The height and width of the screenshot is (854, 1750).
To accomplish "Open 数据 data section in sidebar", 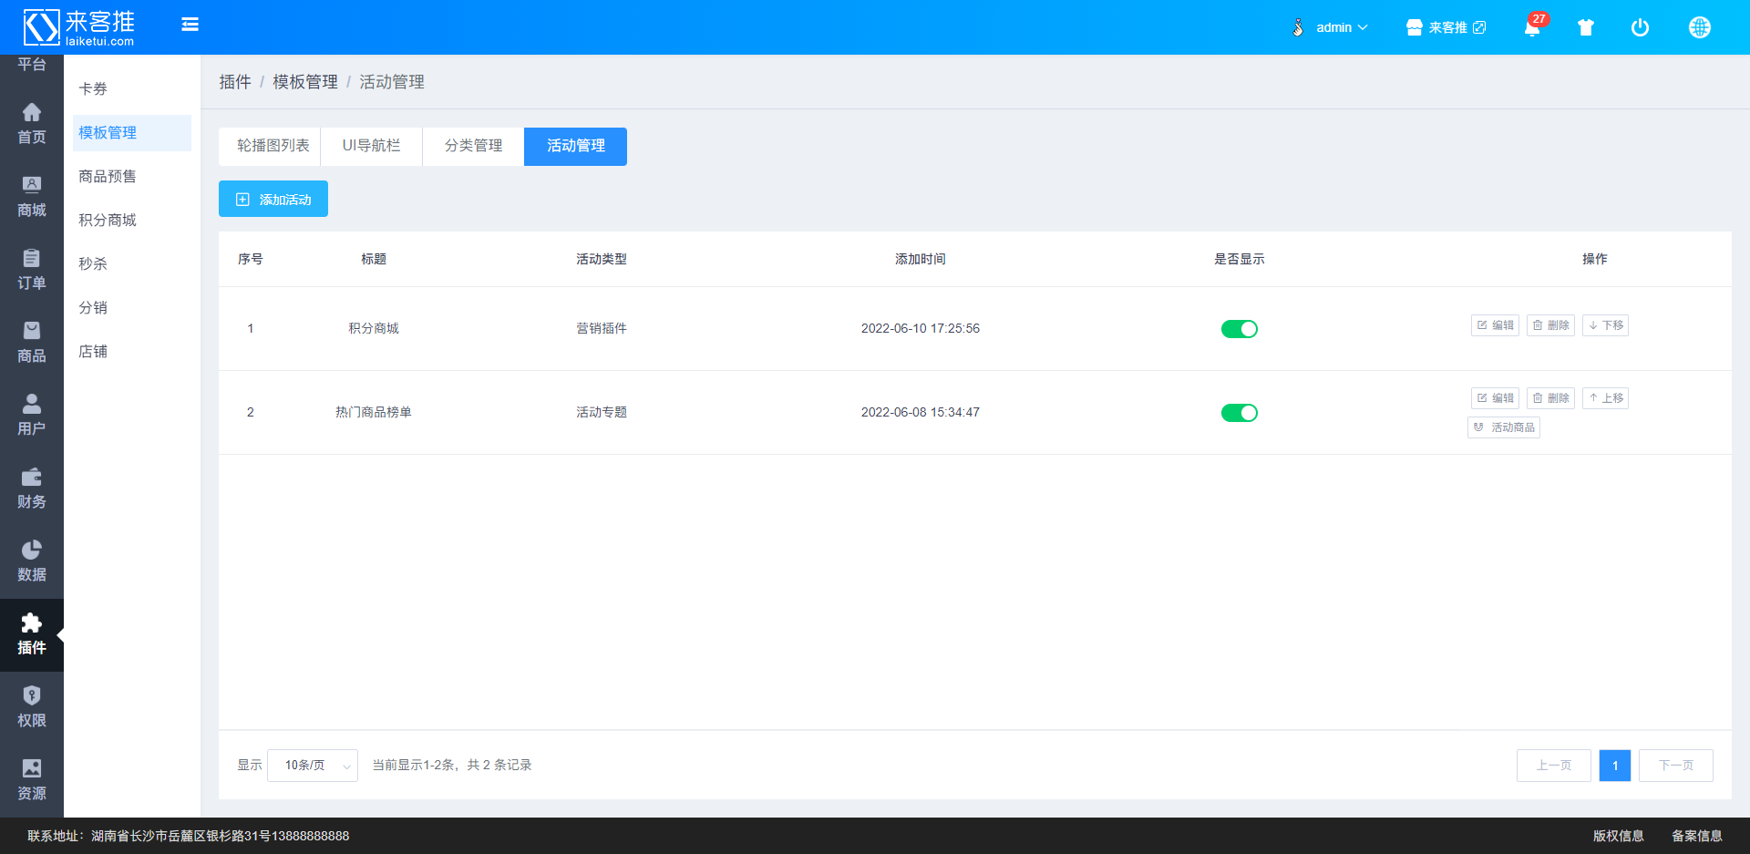I will pyautogui.click(x=32, y=561).
